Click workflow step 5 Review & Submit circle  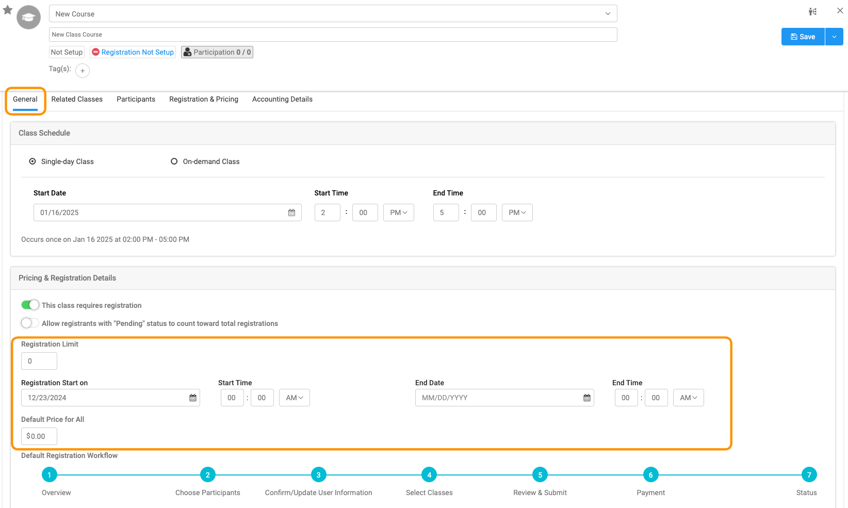tap(540, 475)
